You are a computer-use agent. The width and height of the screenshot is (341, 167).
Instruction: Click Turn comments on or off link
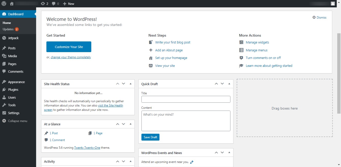263,58
